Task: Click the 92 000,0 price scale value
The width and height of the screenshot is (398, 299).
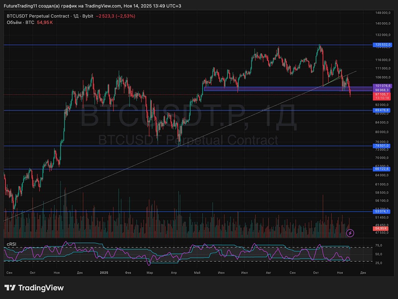Action: pyautogui.click(x=382, y=105)
